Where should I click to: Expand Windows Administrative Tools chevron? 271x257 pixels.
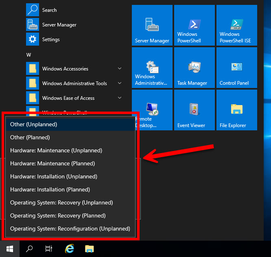[119, 83]
